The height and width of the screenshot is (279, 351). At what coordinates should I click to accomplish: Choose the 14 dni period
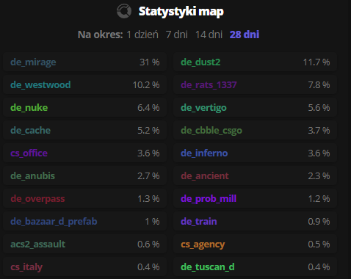tap(209, 35)
